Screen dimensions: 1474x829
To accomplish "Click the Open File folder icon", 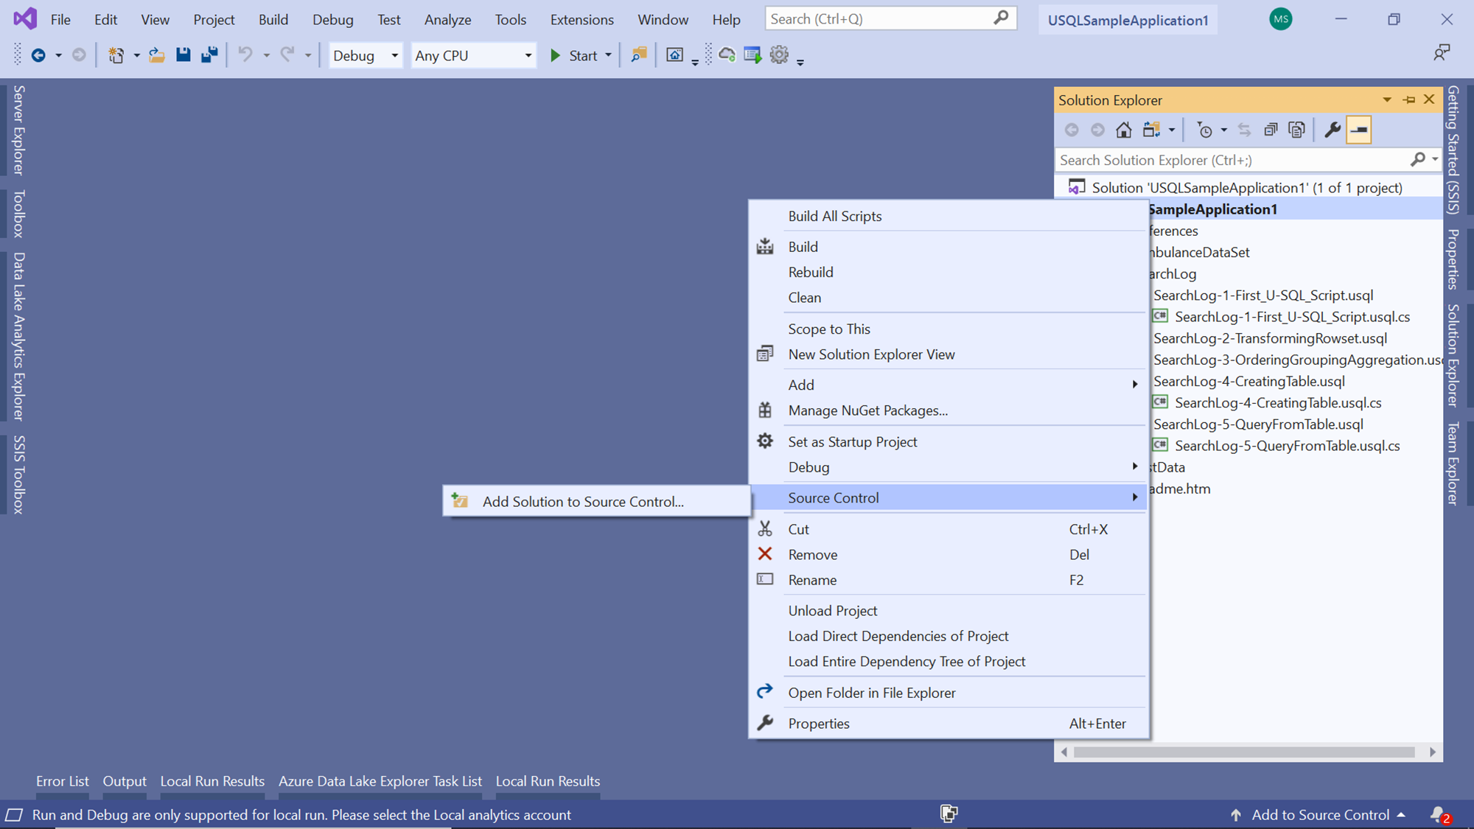I will (x=156, y=55).
